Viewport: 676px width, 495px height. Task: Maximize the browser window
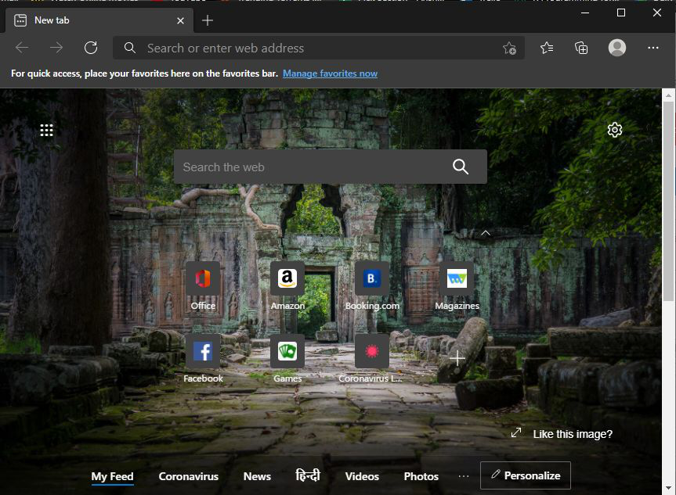621,13
